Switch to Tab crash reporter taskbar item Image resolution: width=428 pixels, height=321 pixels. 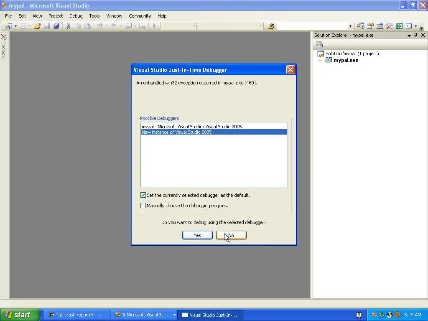tap(77, 315)
